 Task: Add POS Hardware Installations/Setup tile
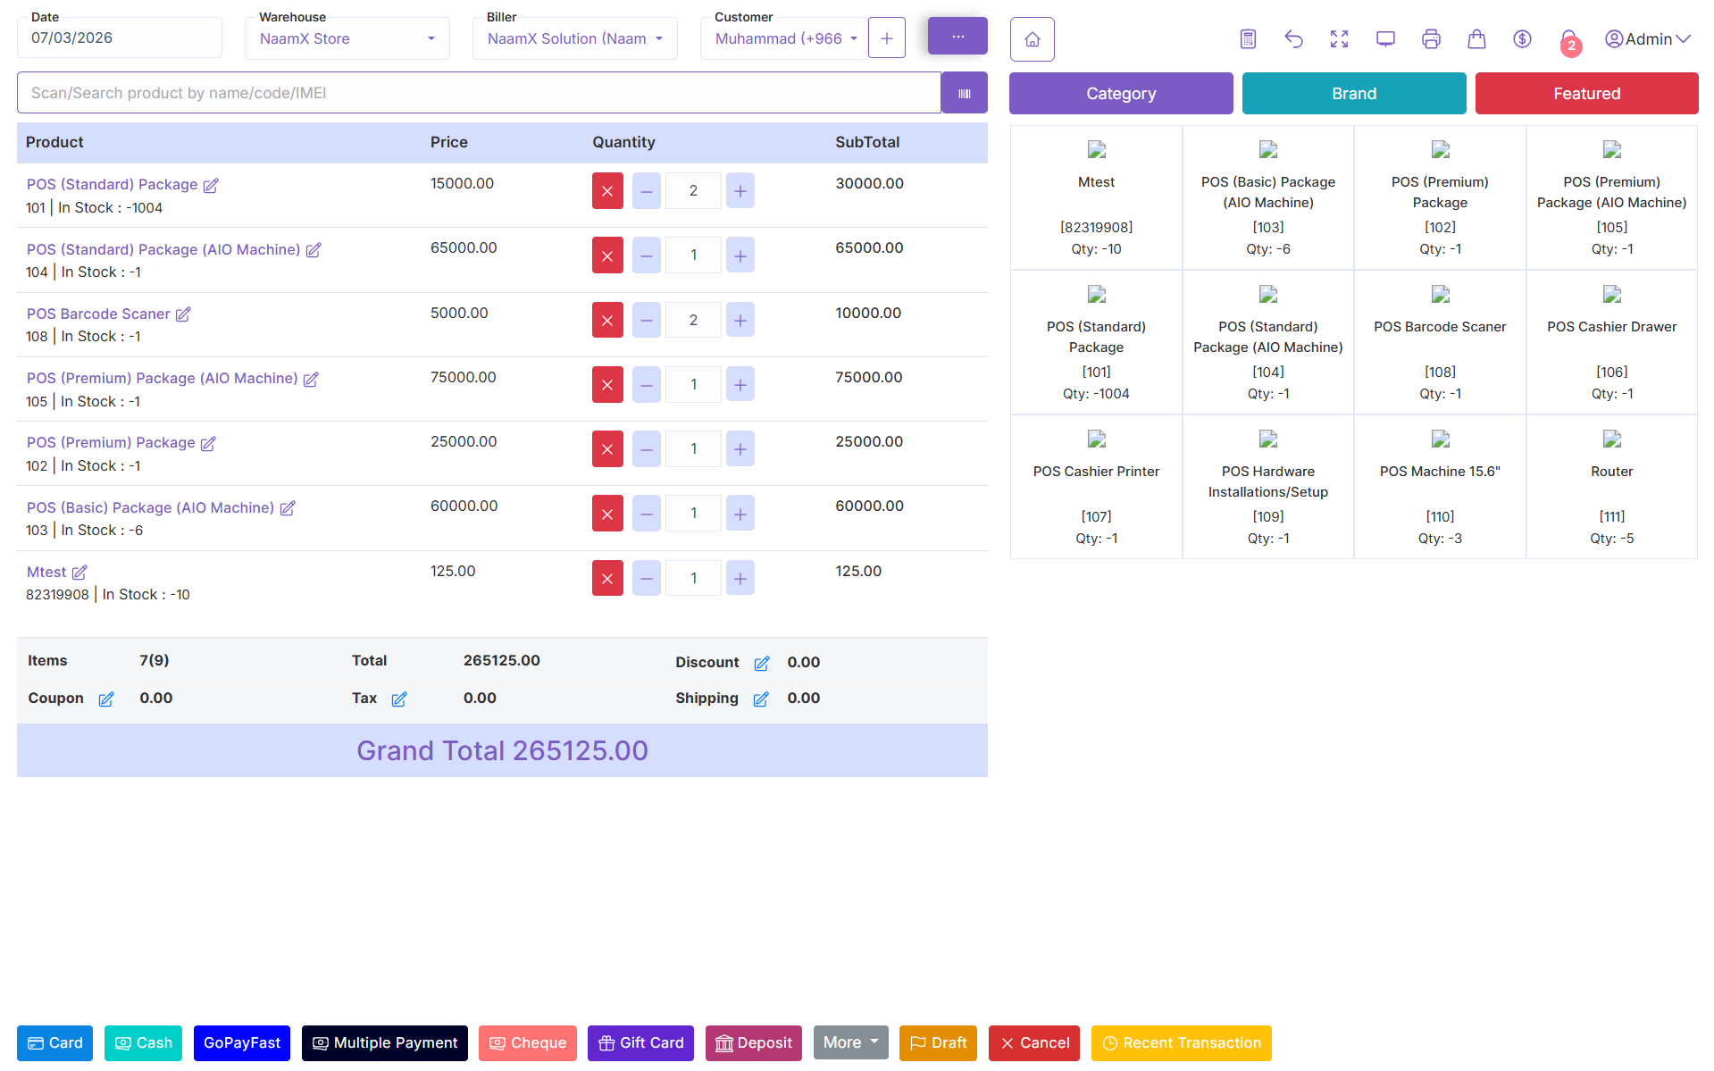1268,487
